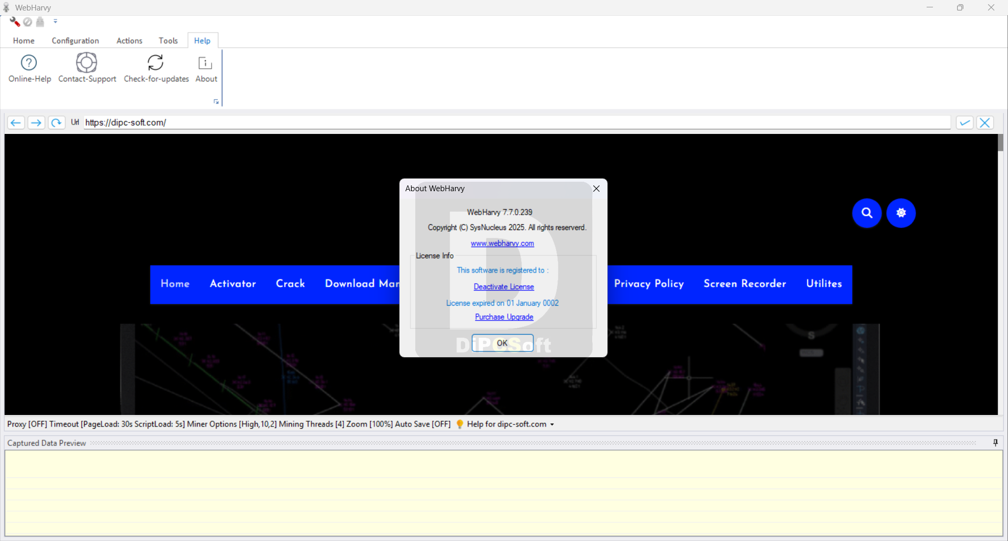Click the wrench icon in quick access toolbar
The height and width of the screenshot is (541, 1008).
pos(15,22)
